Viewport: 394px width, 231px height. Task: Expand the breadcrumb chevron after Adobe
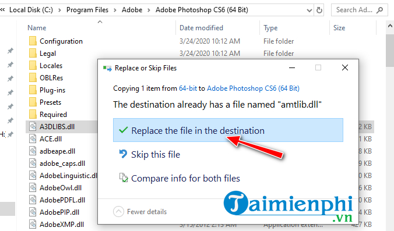149,10
